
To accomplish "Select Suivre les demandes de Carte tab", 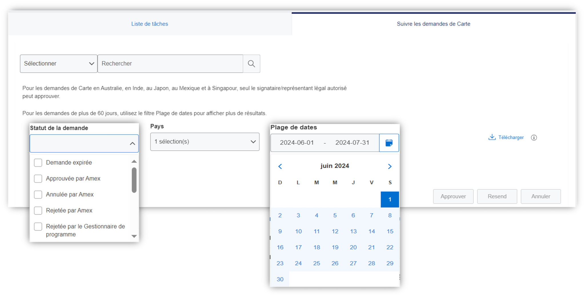I will pyautogui.click(x=433, y=24).
